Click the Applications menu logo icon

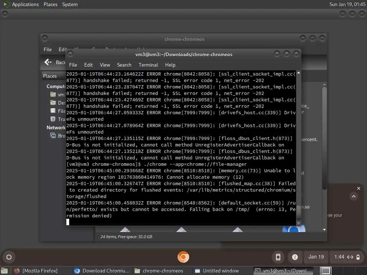coord(6,4)
